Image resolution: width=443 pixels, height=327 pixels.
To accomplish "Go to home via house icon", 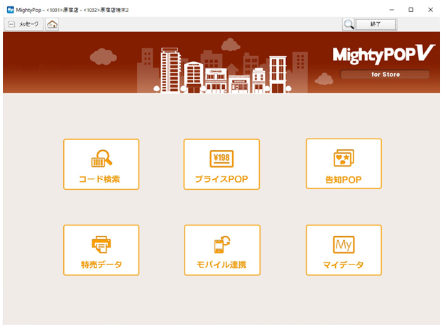I will pyautogui.click(x=53, y=24).
